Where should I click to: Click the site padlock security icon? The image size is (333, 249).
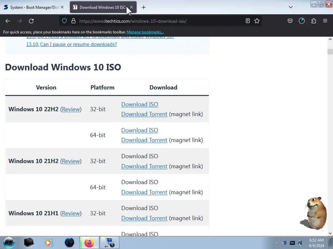[x=73, y=21]
